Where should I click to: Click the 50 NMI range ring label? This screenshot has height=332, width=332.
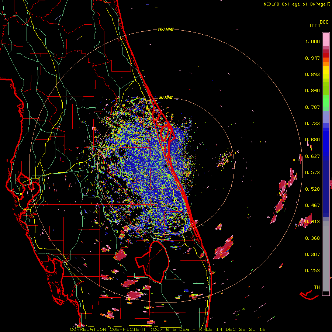coord(166,97)
